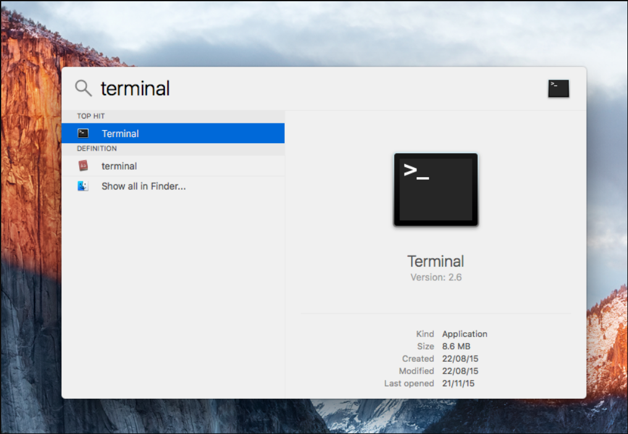Screen dimensions: 628x434
Task: Click the "DEFINITION" section header
Action: pos(97,149)
